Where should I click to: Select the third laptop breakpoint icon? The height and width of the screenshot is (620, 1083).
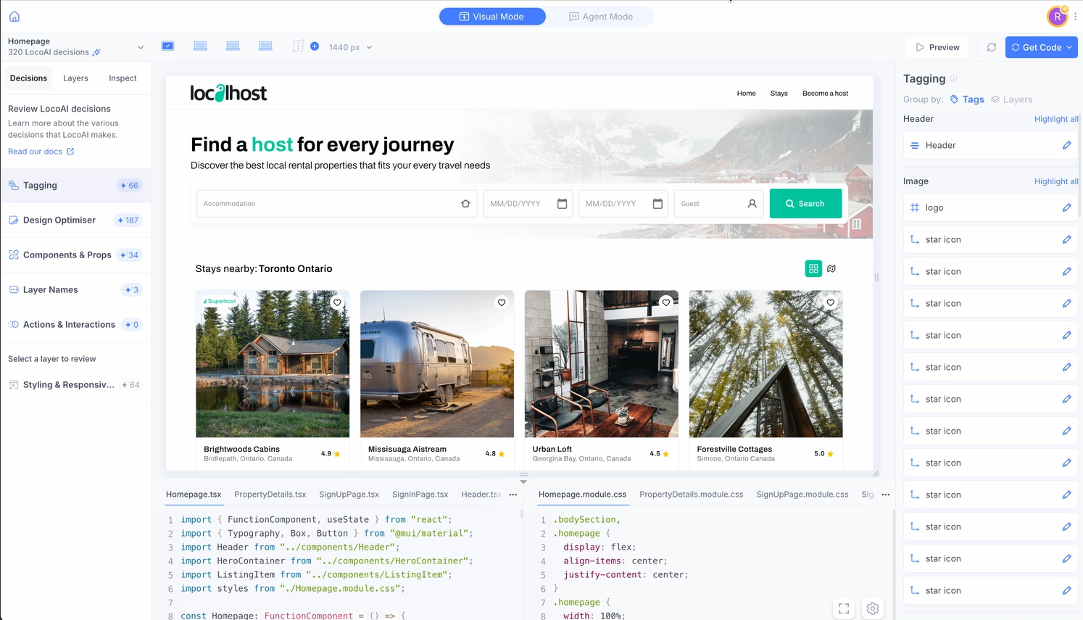tap(233, 46)
